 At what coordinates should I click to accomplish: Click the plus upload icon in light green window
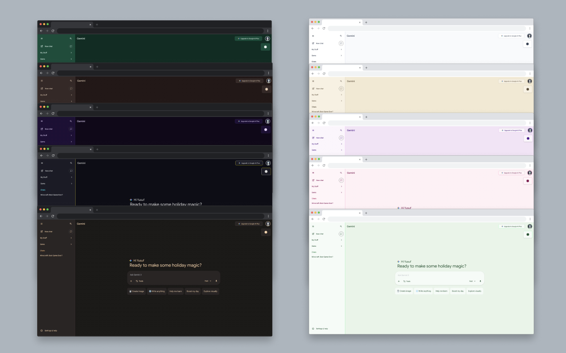(398, 281)
